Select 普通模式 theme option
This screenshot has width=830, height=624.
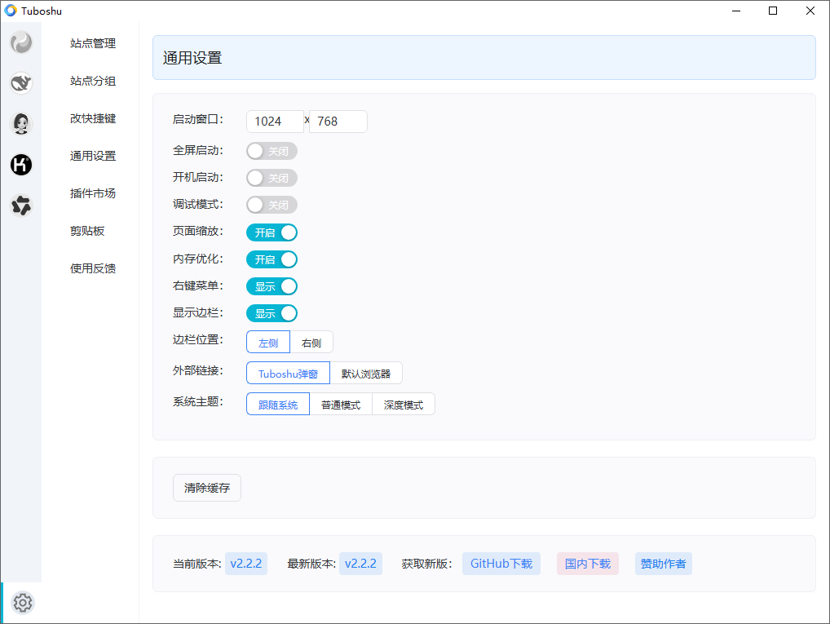pos(341,404)
